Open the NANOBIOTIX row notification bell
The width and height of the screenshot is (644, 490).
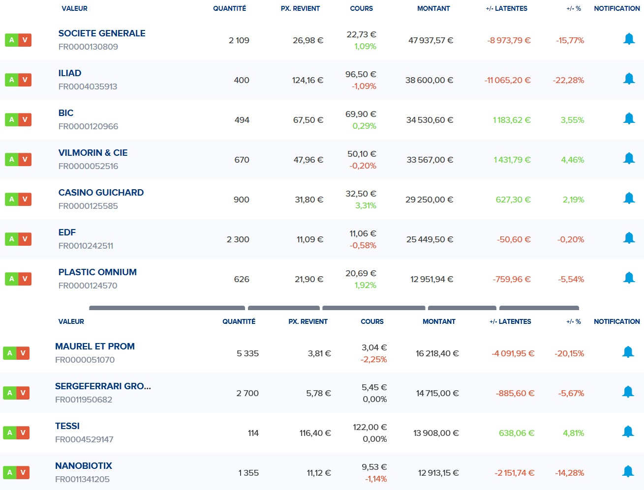(x=628, y=471)
